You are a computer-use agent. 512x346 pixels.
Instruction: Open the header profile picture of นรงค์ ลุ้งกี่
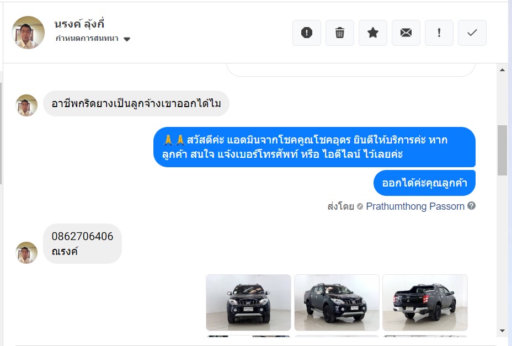pos(28,33)
